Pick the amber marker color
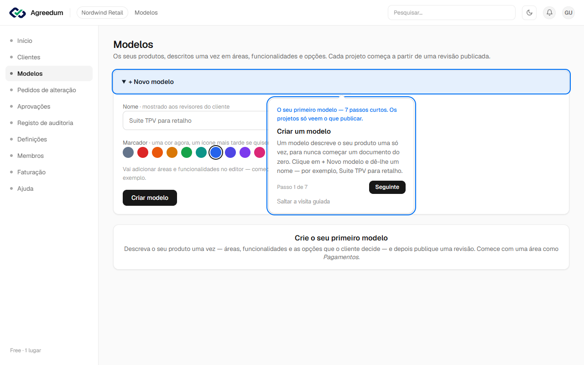Screen dimensions: 584x365 point(172,152)
